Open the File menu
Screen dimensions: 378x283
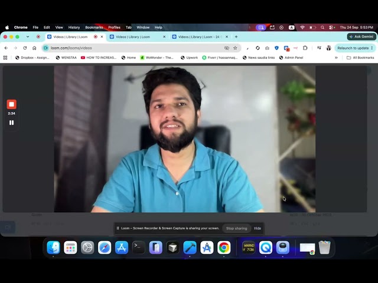35,28
